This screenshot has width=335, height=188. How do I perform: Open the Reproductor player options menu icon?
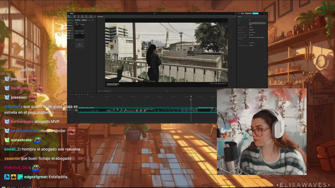point(235,16)
